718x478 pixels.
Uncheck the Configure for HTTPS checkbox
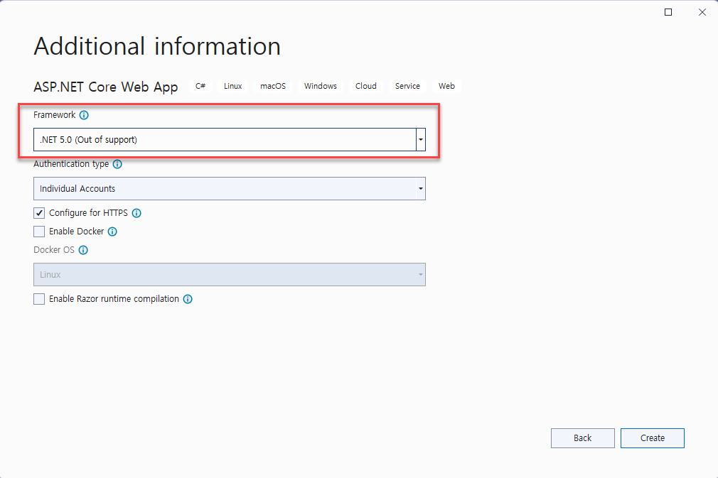coord(39,213)
